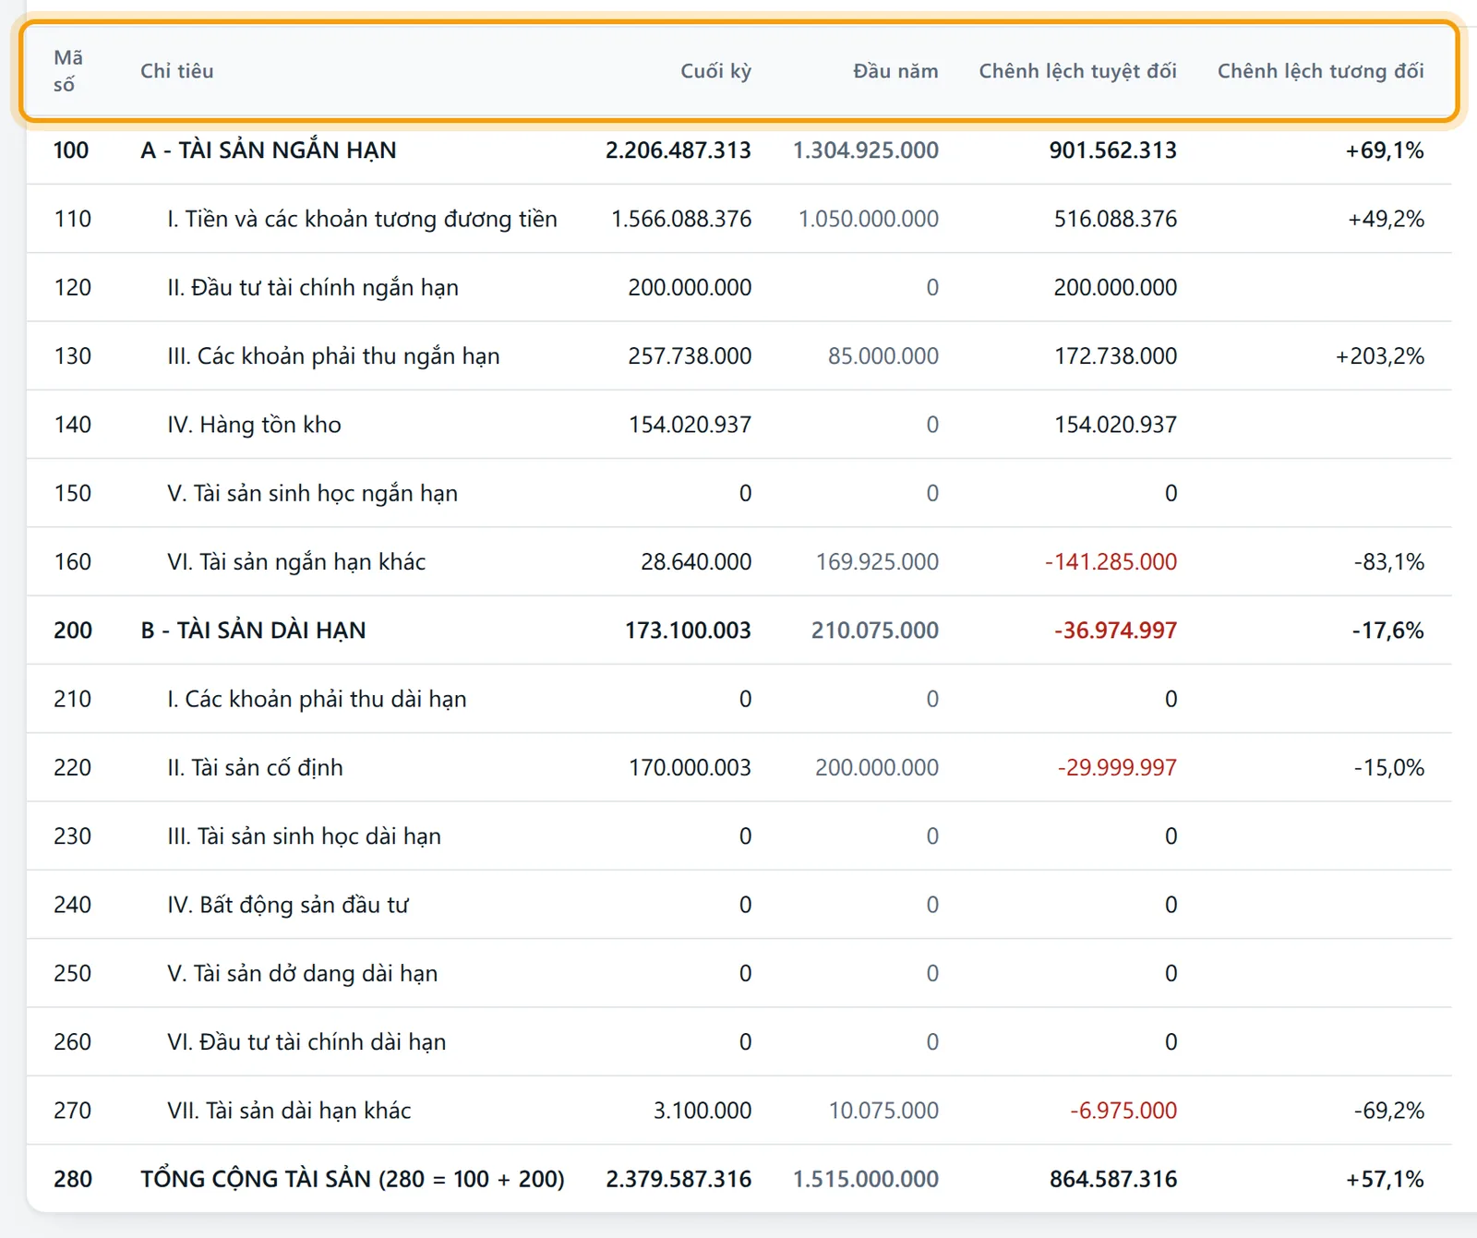Click value 257.738.000 in row 130
This screenshot has width=1477, height=1238.
pos(690,355)
